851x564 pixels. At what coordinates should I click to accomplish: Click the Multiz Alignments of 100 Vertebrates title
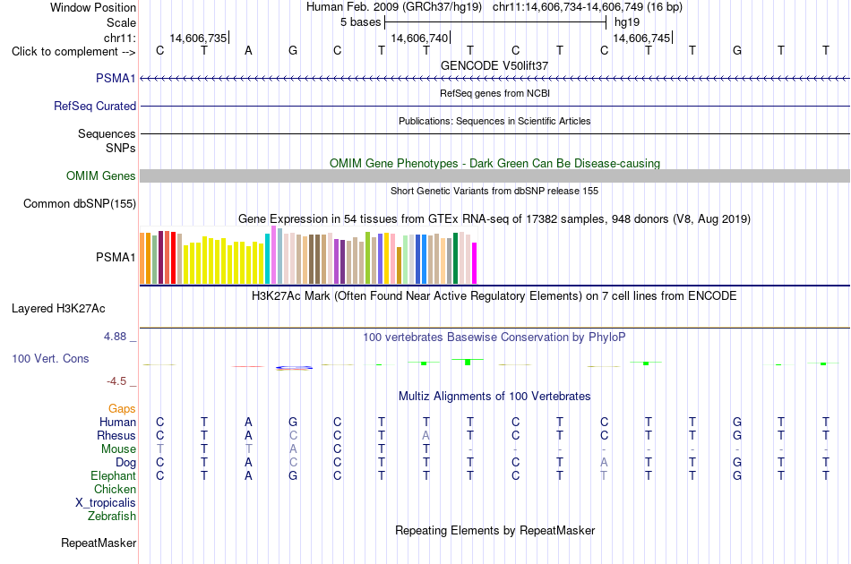tap(494, 396)
